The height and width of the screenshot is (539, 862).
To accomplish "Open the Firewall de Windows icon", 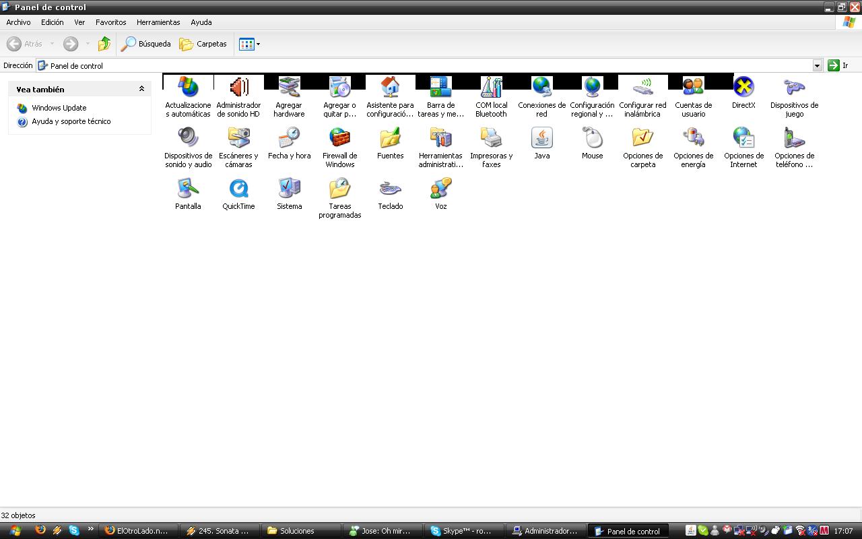I will tap(339, 138).
